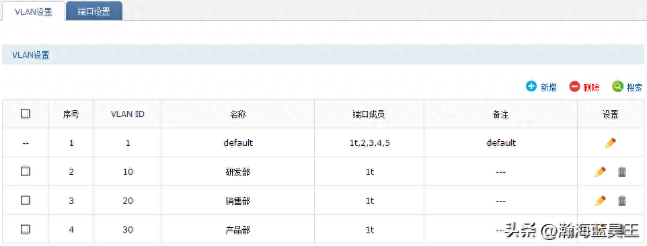Click the 端口成员 column header
The height and width of the screenshot is (246, 647).
tap(369, 114)
